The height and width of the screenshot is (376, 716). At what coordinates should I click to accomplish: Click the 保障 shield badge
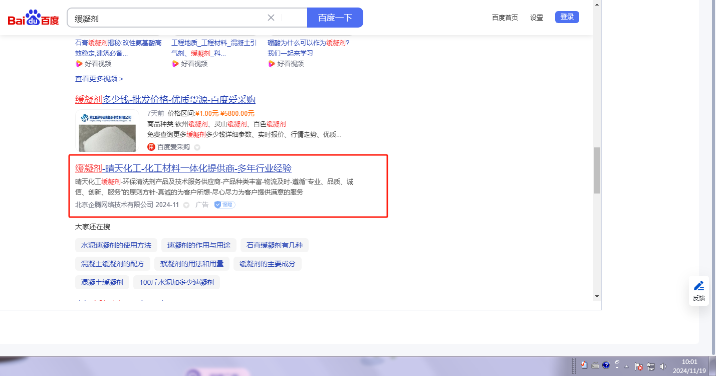[x=225, y=205]
